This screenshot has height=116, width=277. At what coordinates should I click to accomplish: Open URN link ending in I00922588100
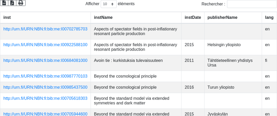(45, 45)
